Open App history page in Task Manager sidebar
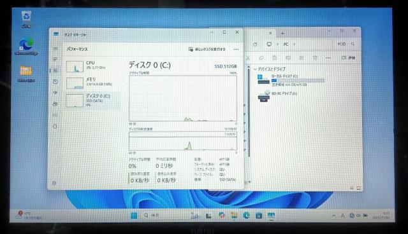408x234 pixels. [x=55, y=82]
